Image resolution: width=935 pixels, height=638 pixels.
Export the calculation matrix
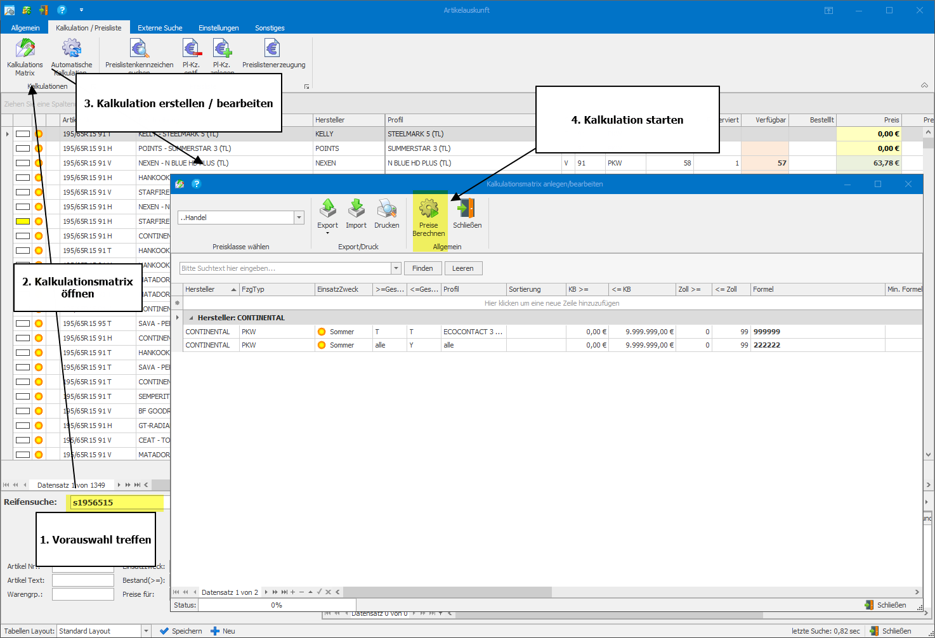coord(327,214)
